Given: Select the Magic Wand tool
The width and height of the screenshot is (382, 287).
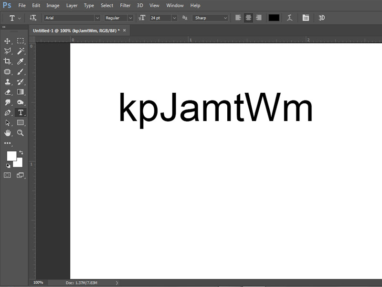Looking at the screenshot, I should tap(21, 51).
